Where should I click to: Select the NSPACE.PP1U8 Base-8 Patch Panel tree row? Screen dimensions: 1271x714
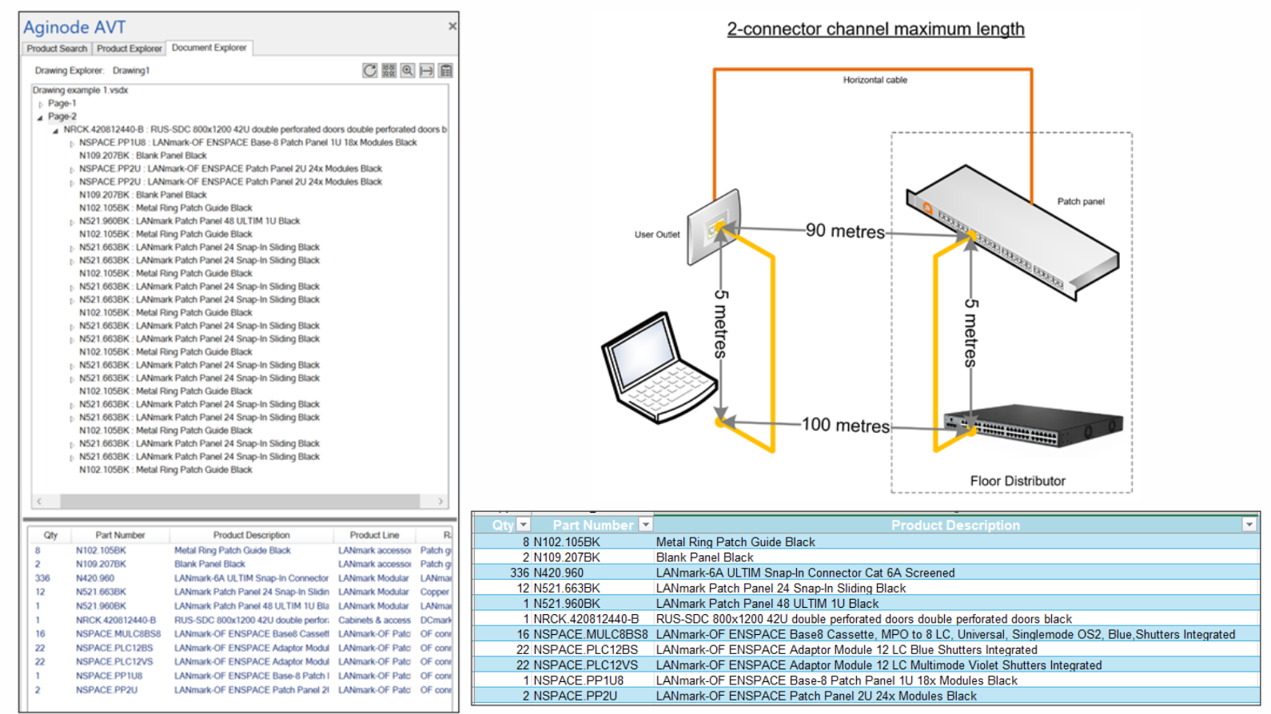(248, 143)
